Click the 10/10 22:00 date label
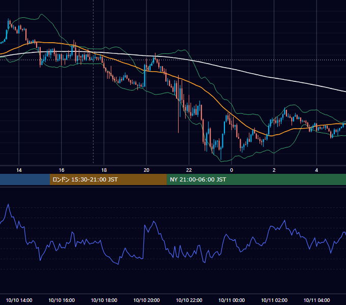 coord(189,300)
